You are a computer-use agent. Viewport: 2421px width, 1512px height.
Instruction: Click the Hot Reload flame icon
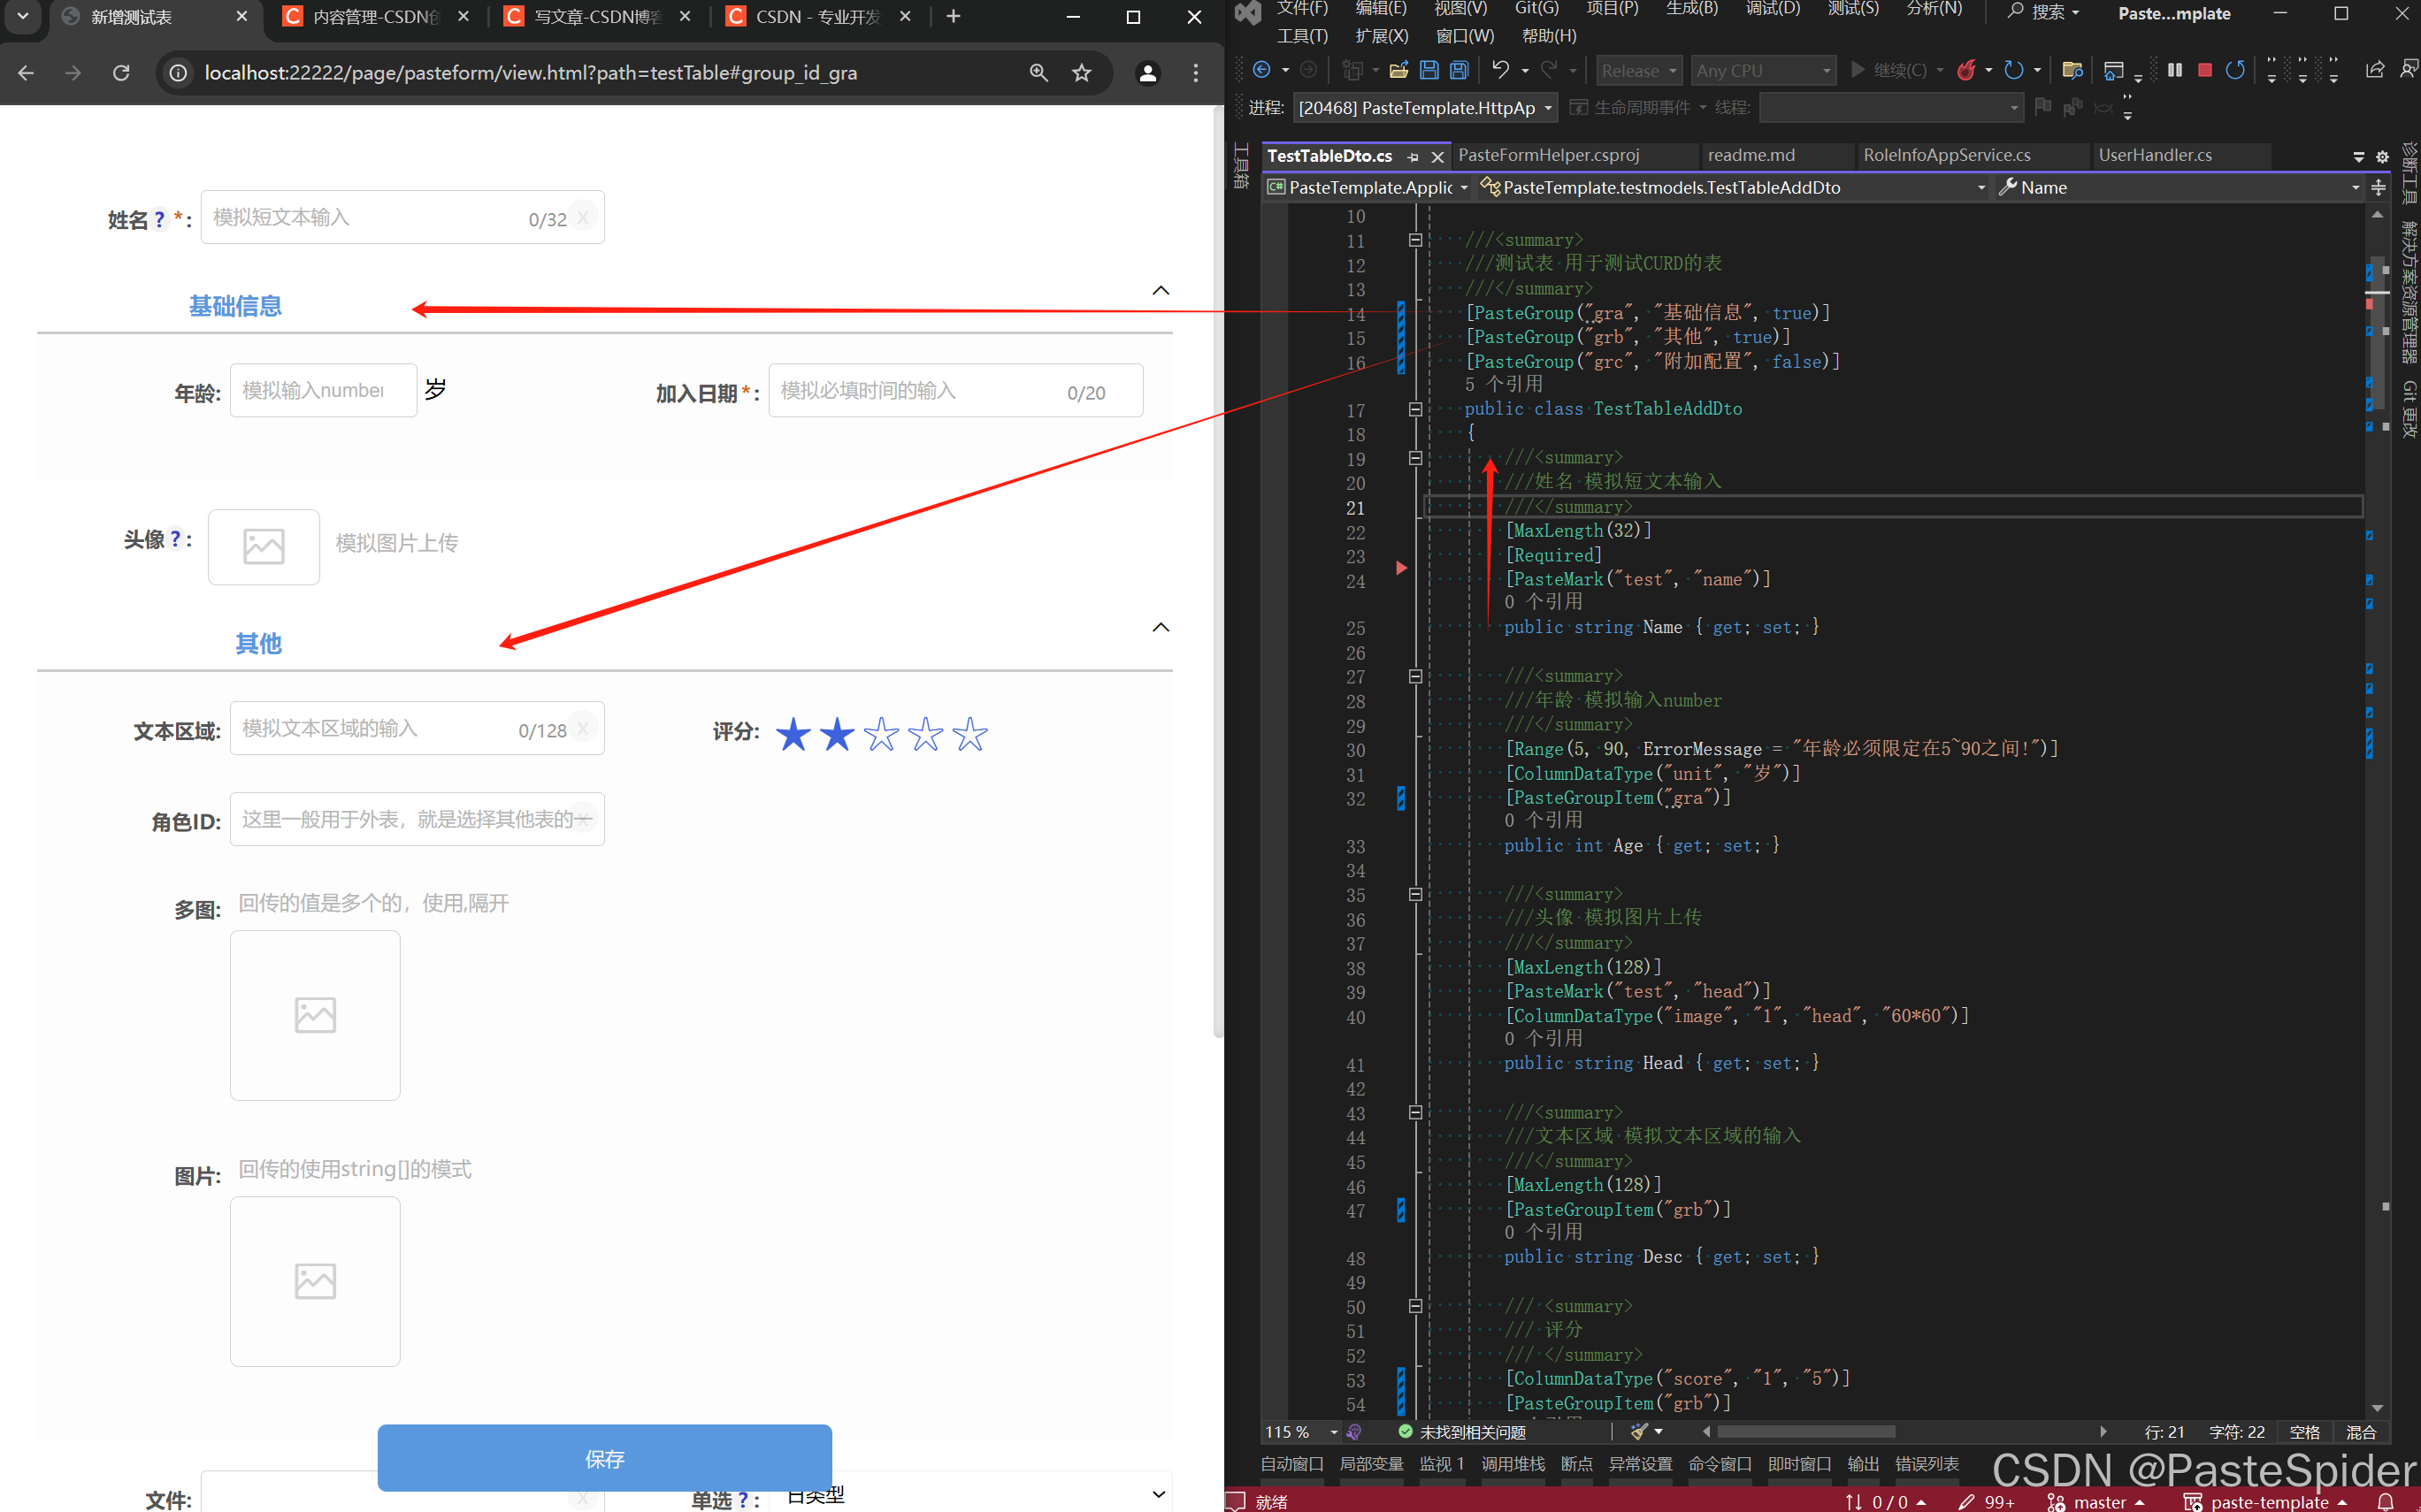tap(1965, 70)
